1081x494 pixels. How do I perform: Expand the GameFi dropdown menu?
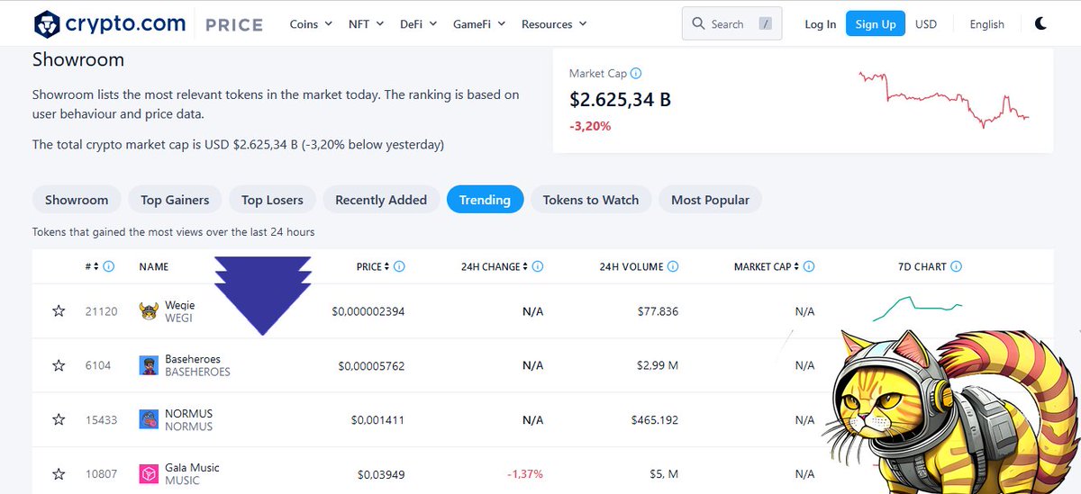pos(478,24)
